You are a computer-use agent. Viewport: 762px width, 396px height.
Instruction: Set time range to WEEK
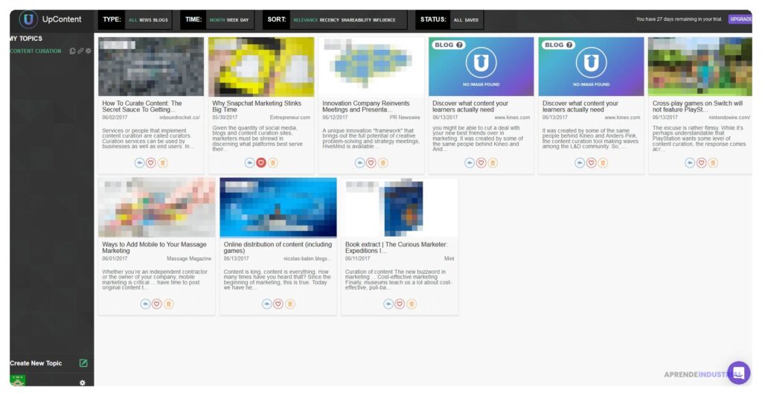[233, 20]
